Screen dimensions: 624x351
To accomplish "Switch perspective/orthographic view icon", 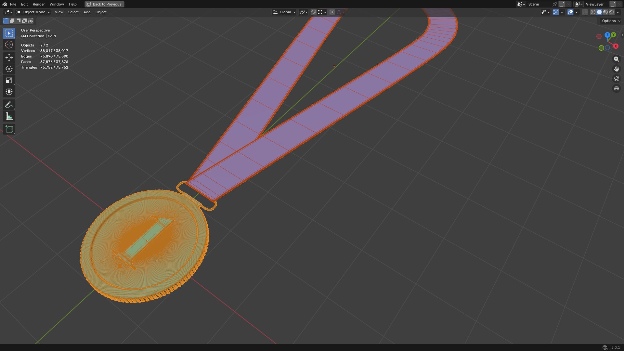I will [616, 88].
